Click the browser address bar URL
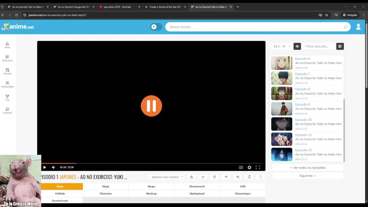The image size is (368, 207). pyautogui.click(x=57, y=15)
